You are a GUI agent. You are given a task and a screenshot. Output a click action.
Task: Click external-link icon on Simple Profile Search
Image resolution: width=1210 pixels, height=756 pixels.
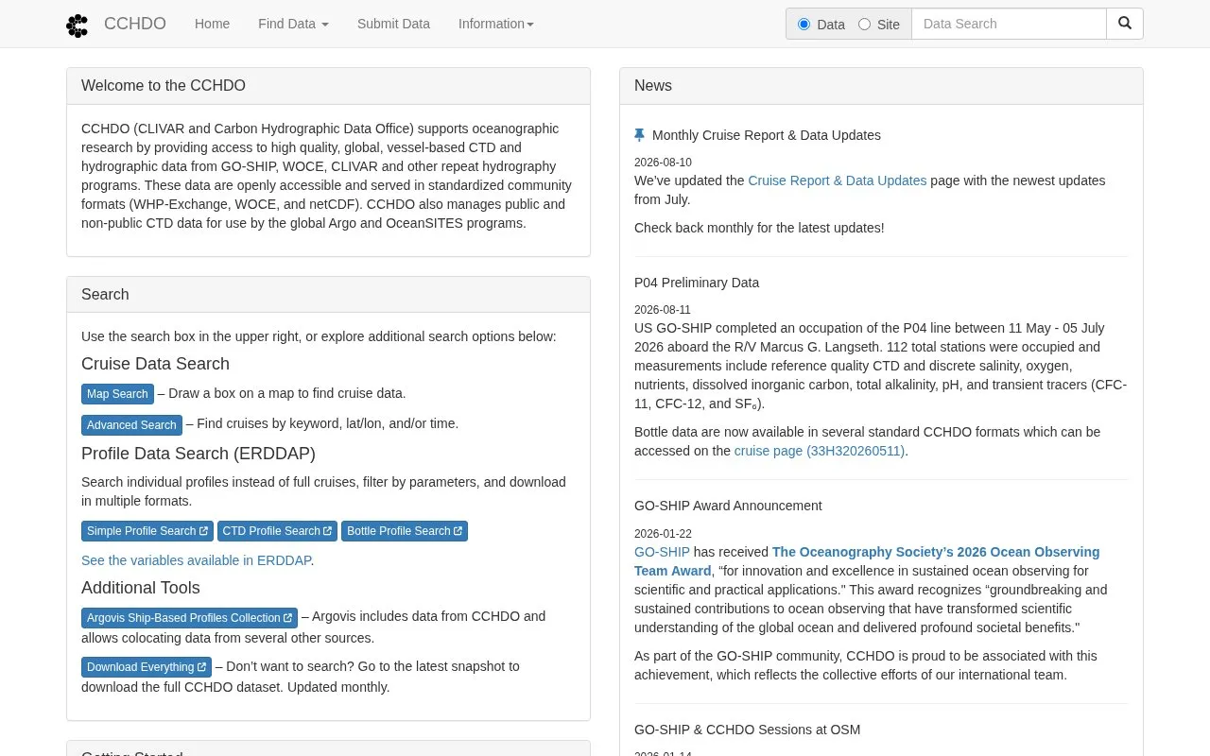[203, 531]
